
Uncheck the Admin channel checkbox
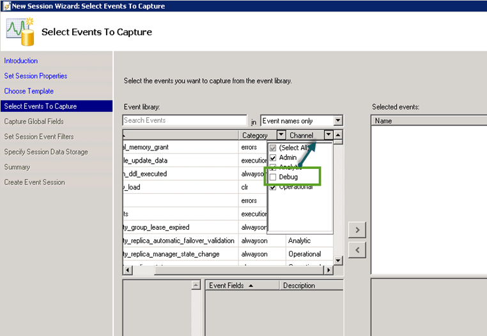(274, 157)
